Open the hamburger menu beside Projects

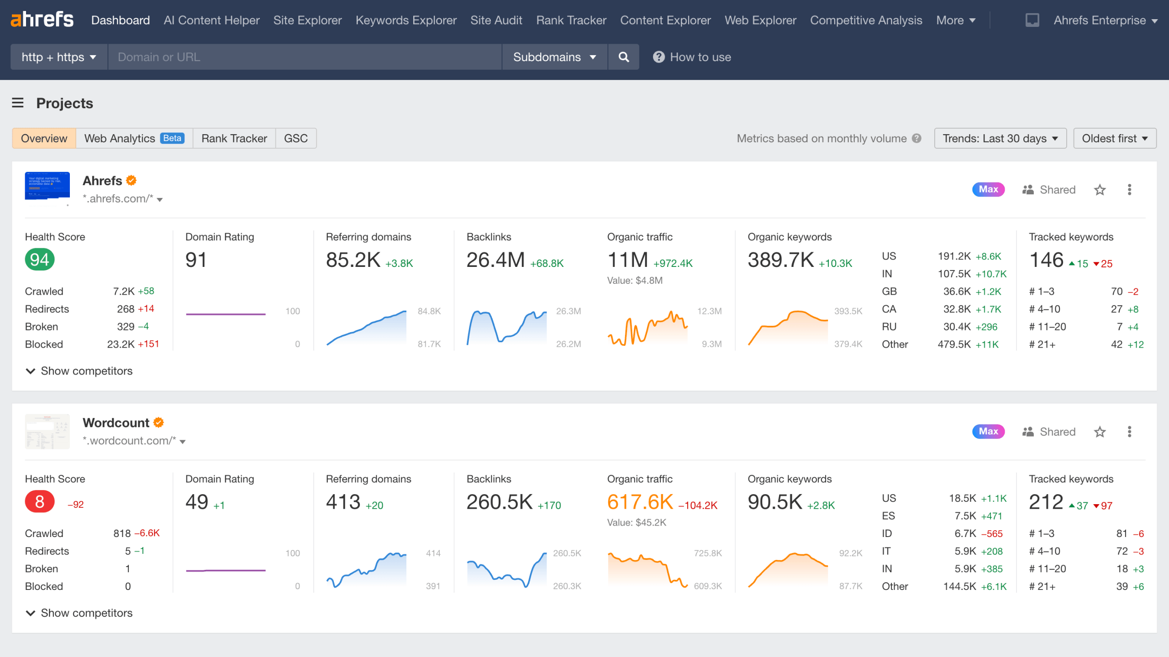pos(17,103)
